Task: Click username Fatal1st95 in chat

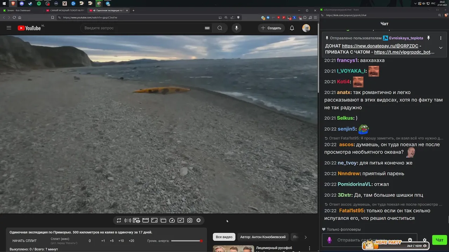Action: click(351, 211)
